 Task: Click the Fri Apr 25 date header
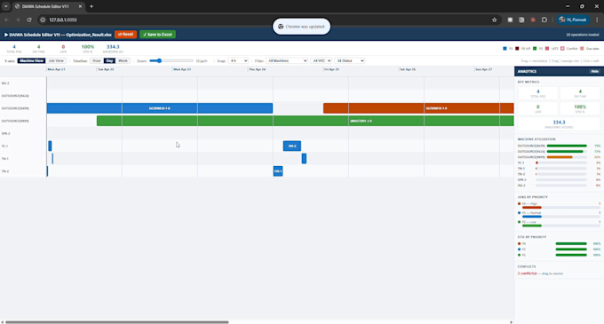[x=331, y=69]
